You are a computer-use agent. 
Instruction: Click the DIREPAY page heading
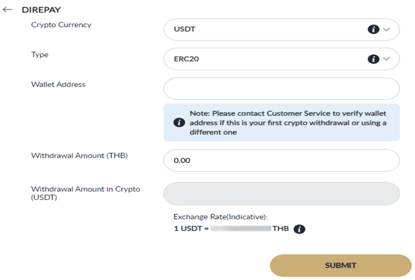43,10
